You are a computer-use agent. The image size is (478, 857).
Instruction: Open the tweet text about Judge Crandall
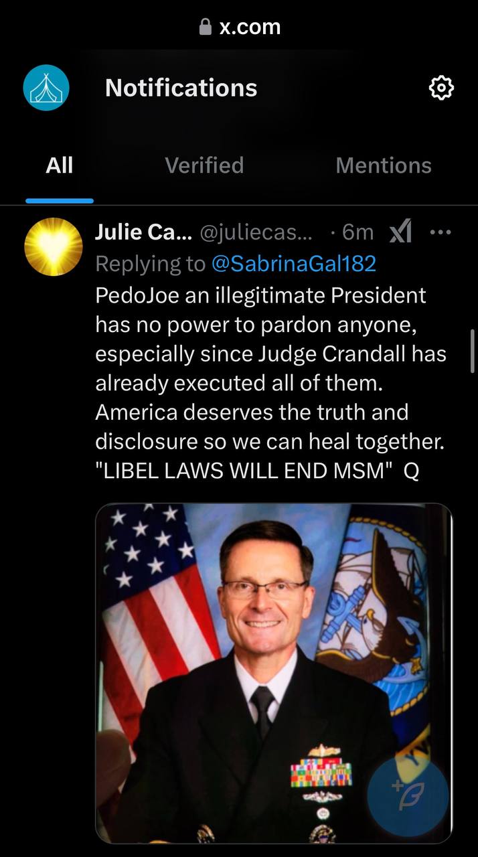270,384
